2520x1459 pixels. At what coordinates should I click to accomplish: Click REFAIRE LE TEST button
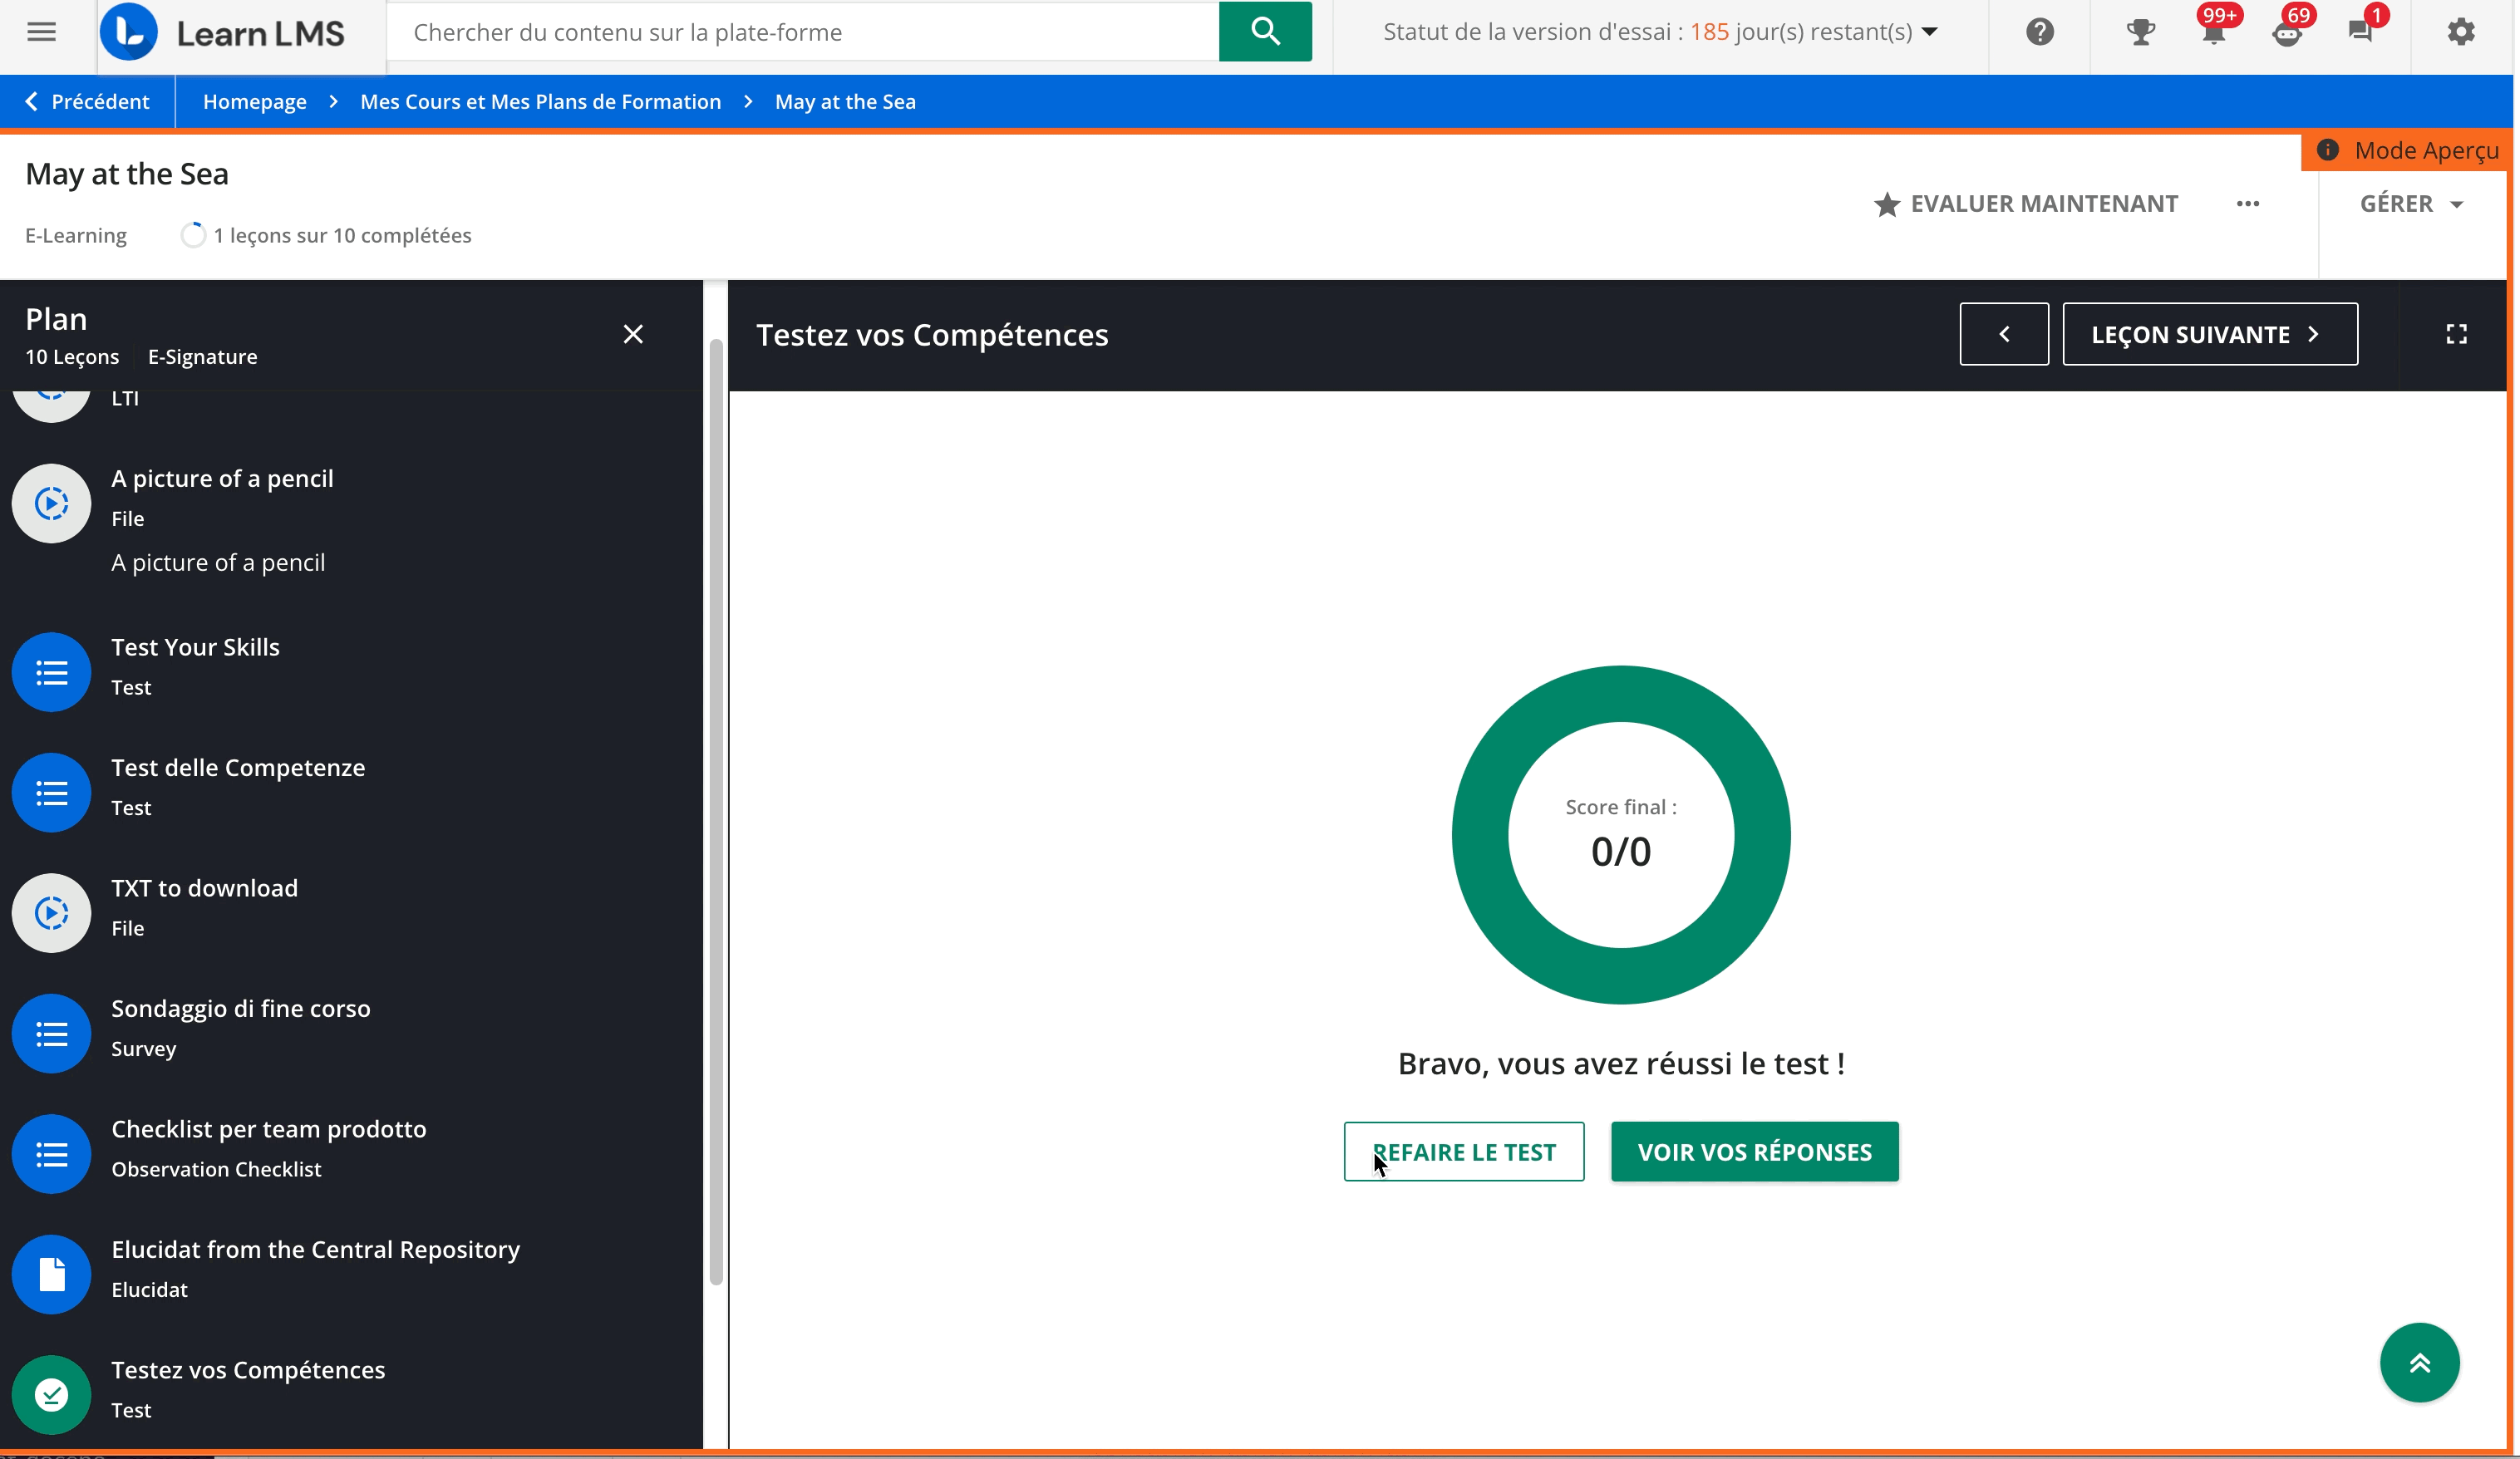click(x=1463, y=1151)
